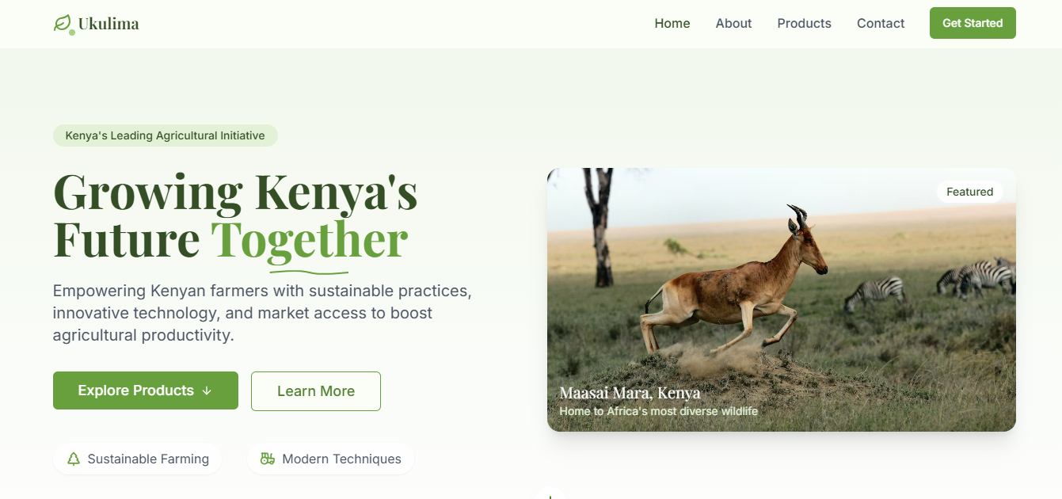Image resolution: width=1062 pixels, height=499 pixels.
Task: Open the Products nav item
Action: 804,24
